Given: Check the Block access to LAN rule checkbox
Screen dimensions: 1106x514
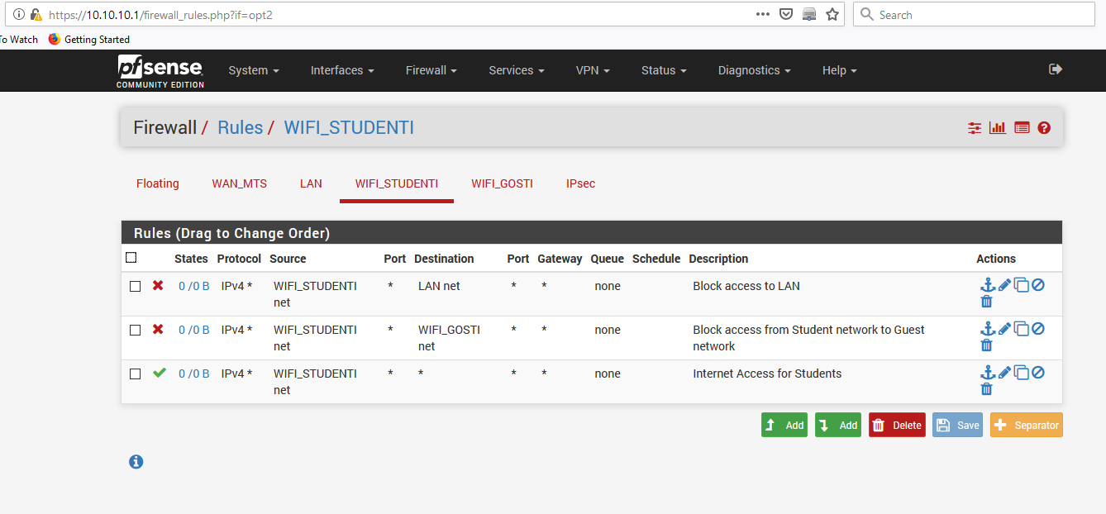Looking at the screenshot, I should [x=136, y=287].
